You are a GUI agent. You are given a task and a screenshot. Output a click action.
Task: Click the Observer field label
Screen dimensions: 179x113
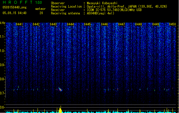(x=58, y=3)
